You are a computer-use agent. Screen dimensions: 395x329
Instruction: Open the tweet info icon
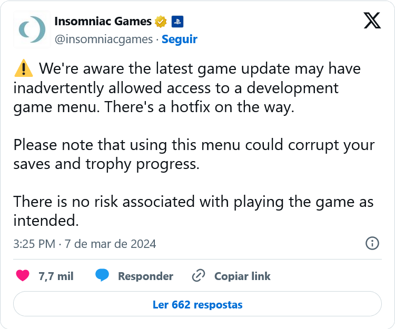pyautogui.click(x=372, y=243)
